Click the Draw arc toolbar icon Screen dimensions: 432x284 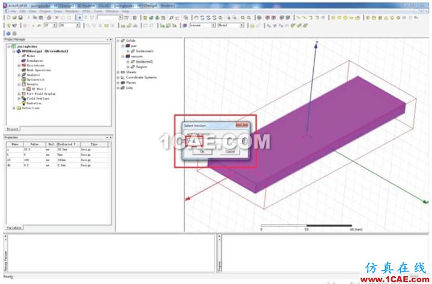click(x=311, y=17)
